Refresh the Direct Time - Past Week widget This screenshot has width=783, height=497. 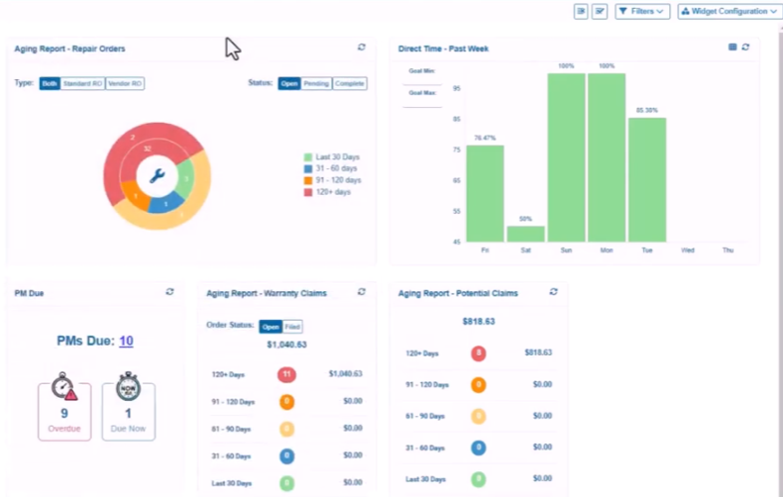[745, 47]
